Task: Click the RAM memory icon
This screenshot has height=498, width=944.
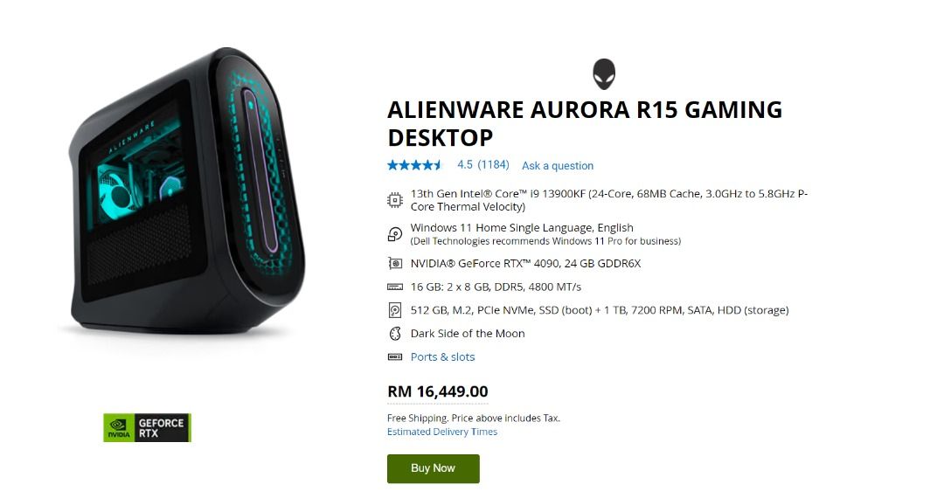Action: coord(395,287)
